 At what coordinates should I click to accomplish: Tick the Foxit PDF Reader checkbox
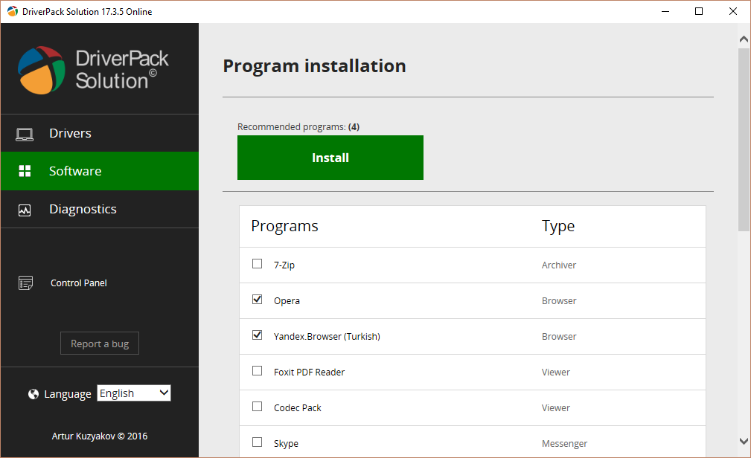point(258,371)
